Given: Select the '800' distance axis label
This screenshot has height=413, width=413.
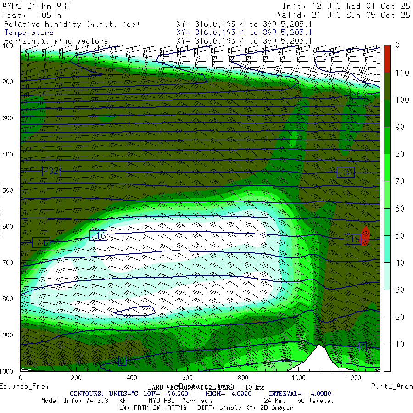Looking at the screenshot, I should point(243,378).
